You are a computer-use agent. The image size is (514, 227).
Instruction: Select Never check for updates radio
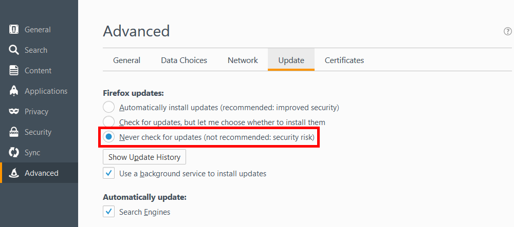pyautogui.click(x=108, y=137)
